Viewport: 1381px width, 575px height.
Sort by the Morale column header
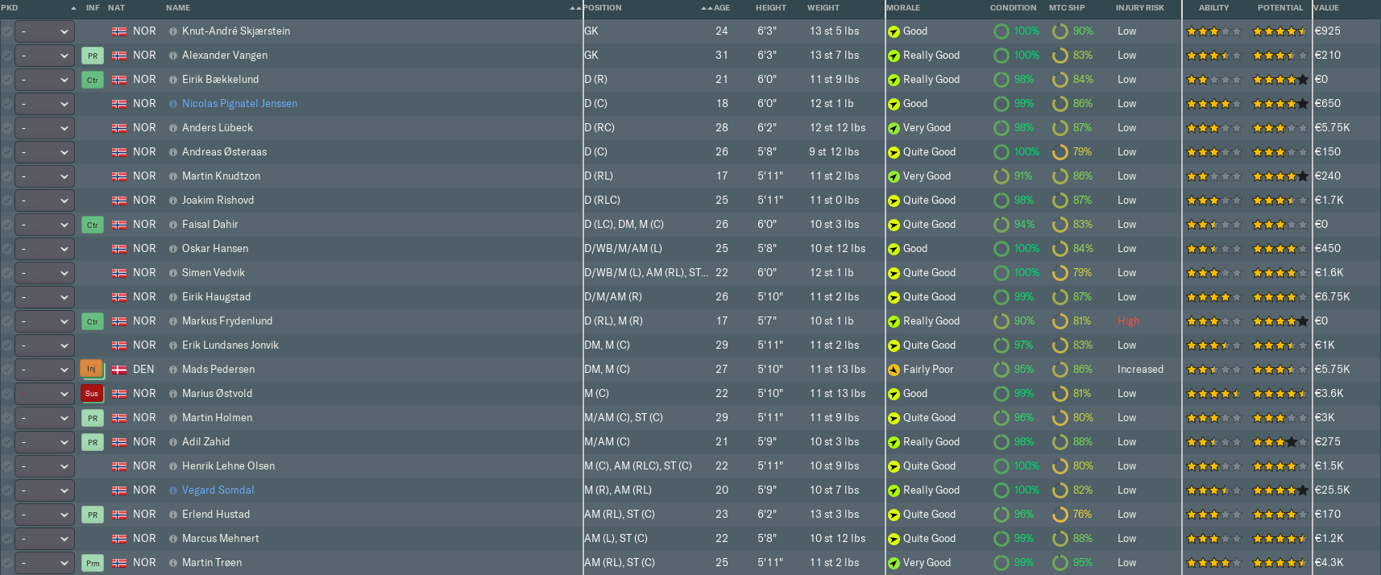pyautogui.click(x=903, y=8)
